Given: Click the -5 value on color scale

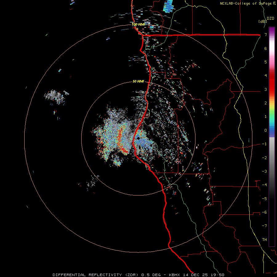Looking at the screenshot, I should pos(264,199).
